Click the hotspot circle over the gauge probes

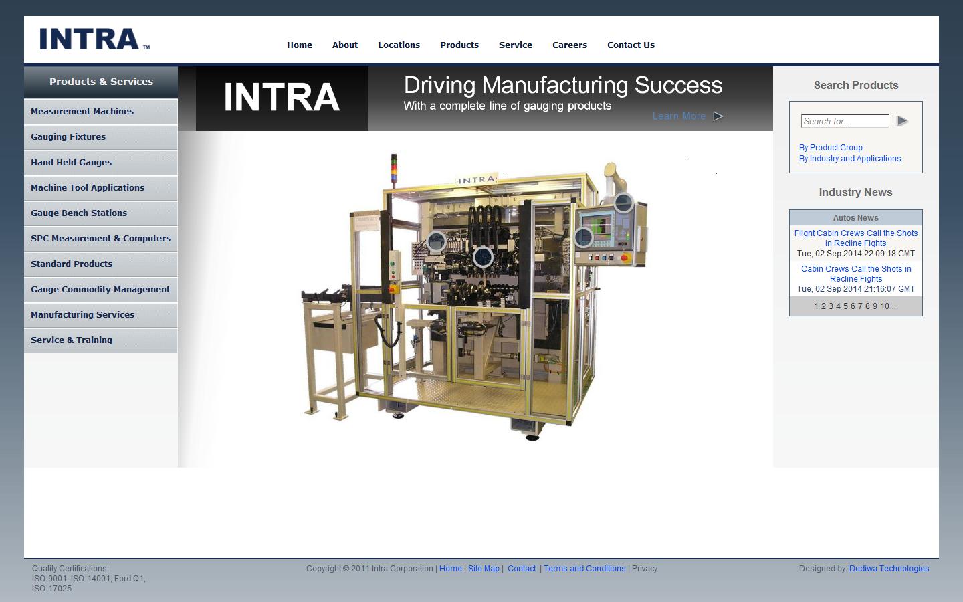coord(436,241)
